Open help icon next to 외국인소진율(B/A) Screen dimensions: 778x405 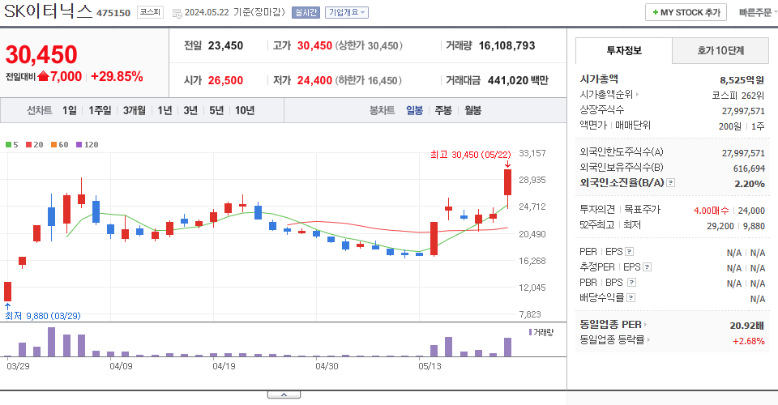(x=670, y=183)
